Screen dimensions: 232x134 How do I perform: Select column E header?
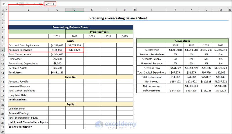[92, 10]
